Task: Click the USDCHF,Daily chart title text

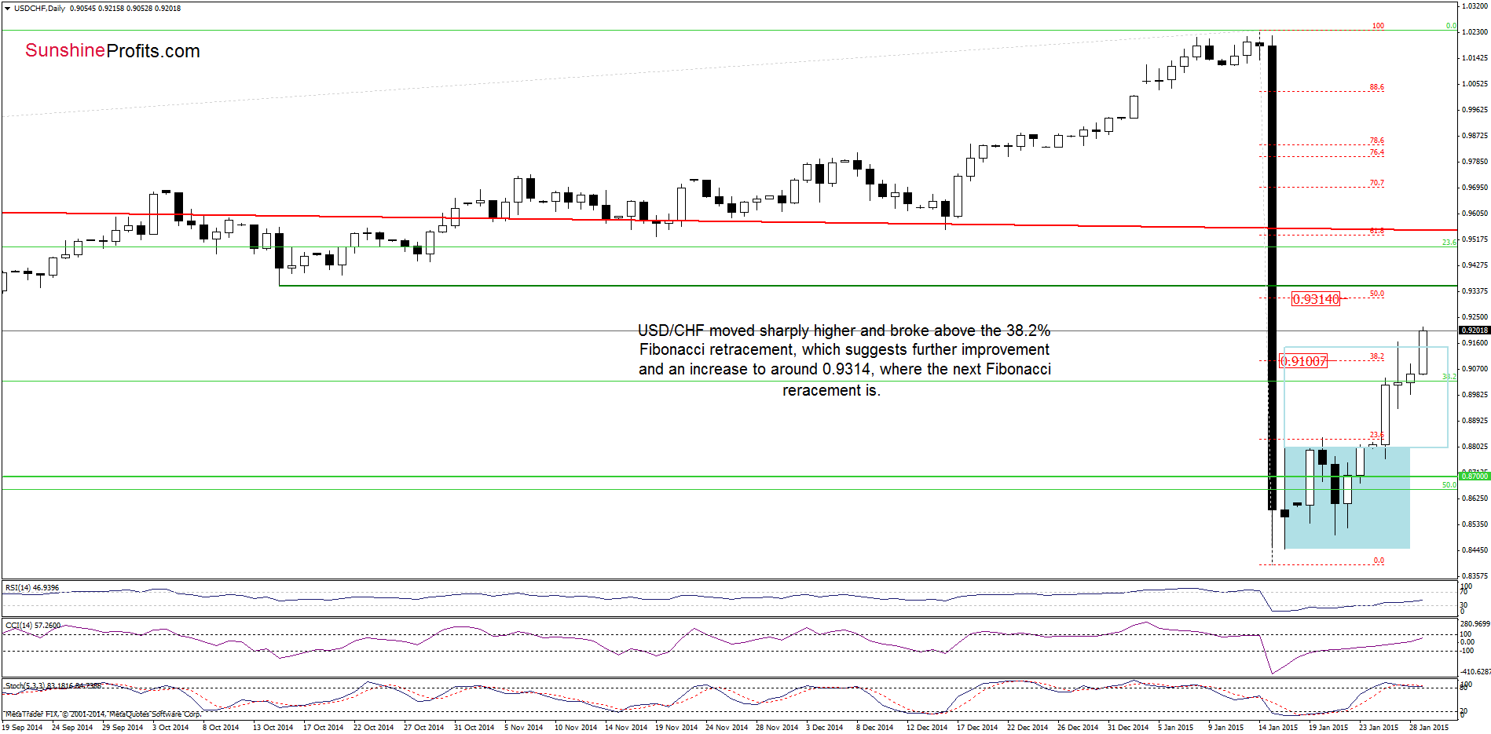Action: [40, 9]
